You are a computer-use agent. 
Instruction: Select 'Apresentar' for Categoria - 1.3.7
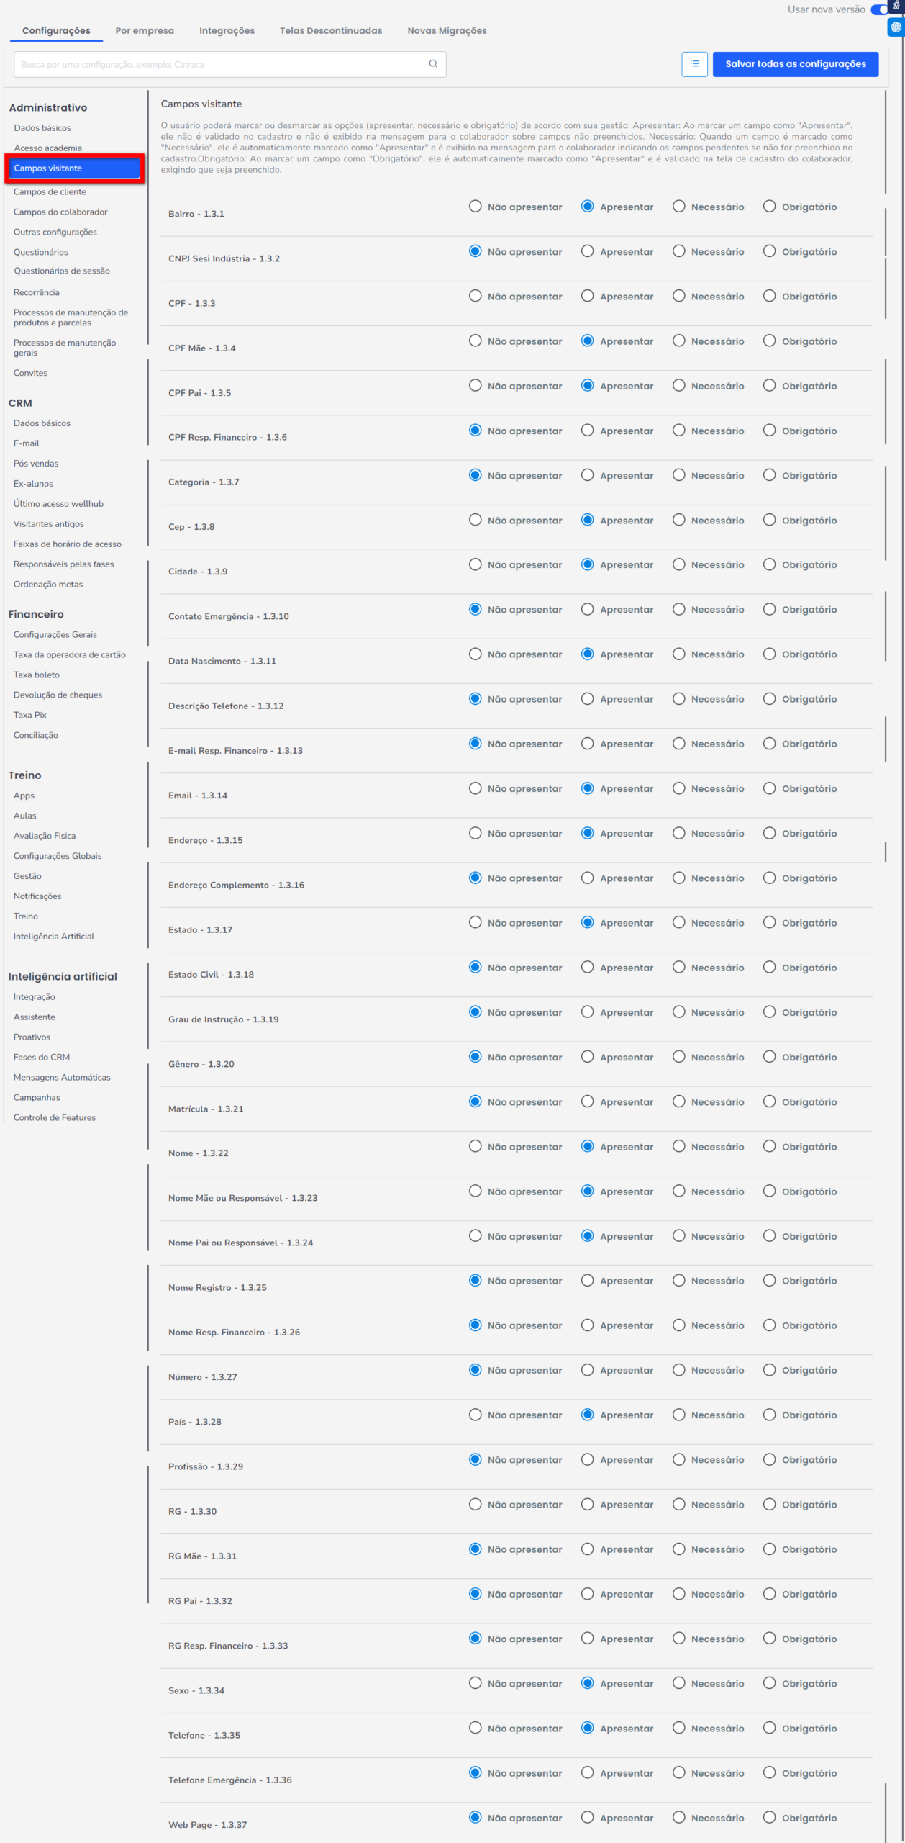point(587,475)
